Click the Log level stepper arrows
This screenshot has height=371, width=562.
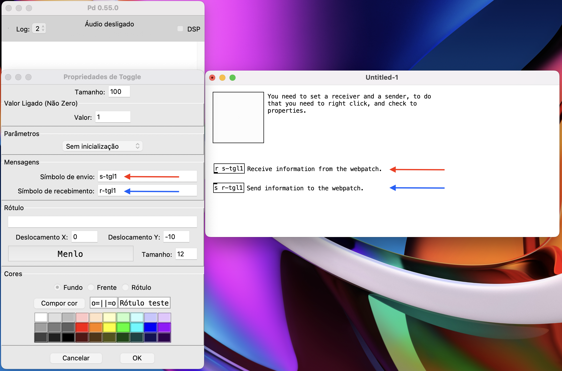43,28
